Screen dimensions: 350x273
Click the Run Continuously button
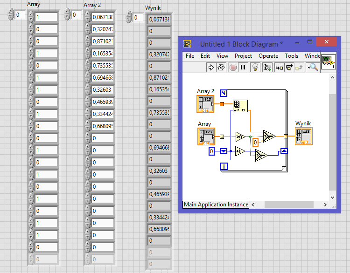(221, 67)
